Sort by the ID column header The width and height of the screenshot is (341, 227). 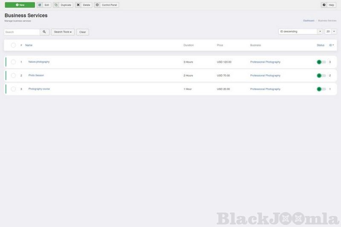click(331, 45)
